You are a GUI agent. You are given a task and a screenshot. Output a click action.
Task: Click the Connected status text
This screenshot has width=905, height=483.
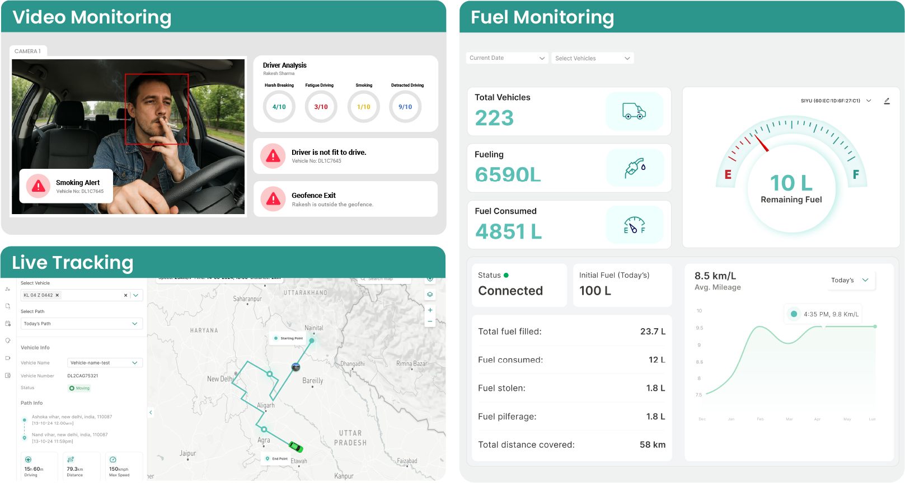tap(510, 291)
